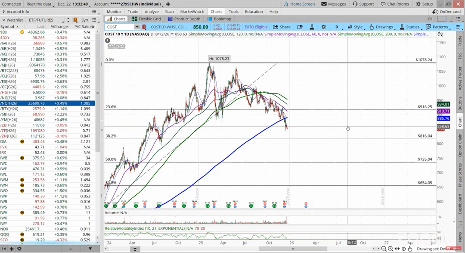The height and width of the screenshot is (253, 465).
Task: Open the Patterns menu
Action: click(x=437, y=27)
